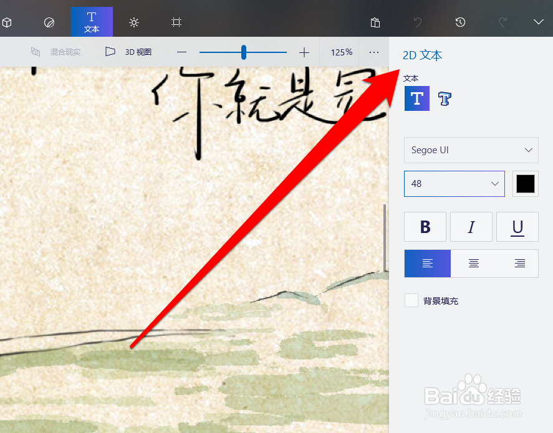Click the Paste clipboard icon
The height and width of the screenshot is (433, 553).
click(x=375, y=22)
